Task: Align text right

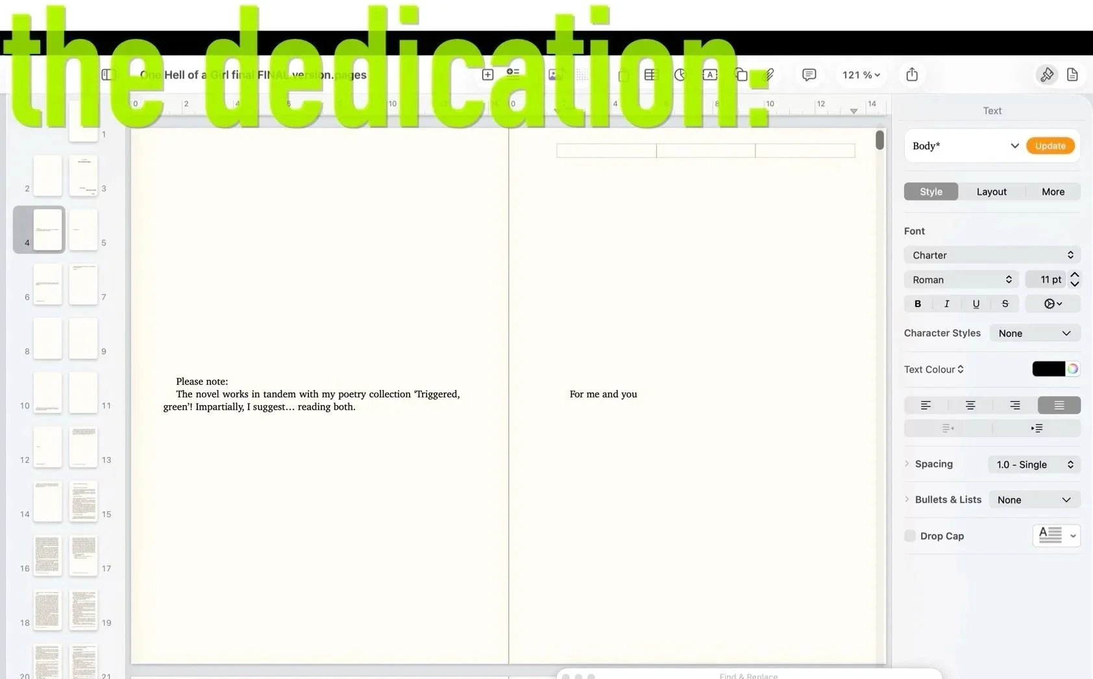Action: coord(1014,405)
